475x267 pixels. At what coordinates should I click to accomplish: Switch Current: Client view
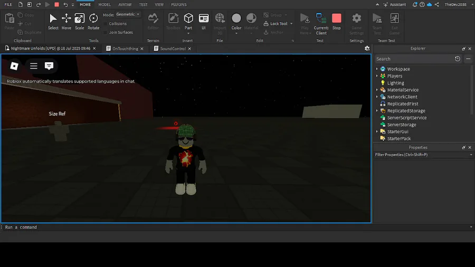coord(321,24)
